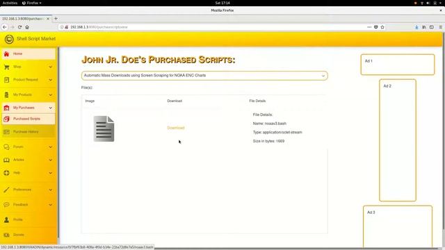Open a new browser tab
Viewport: 445px width, 250px height.
click(x=56, y=19)
